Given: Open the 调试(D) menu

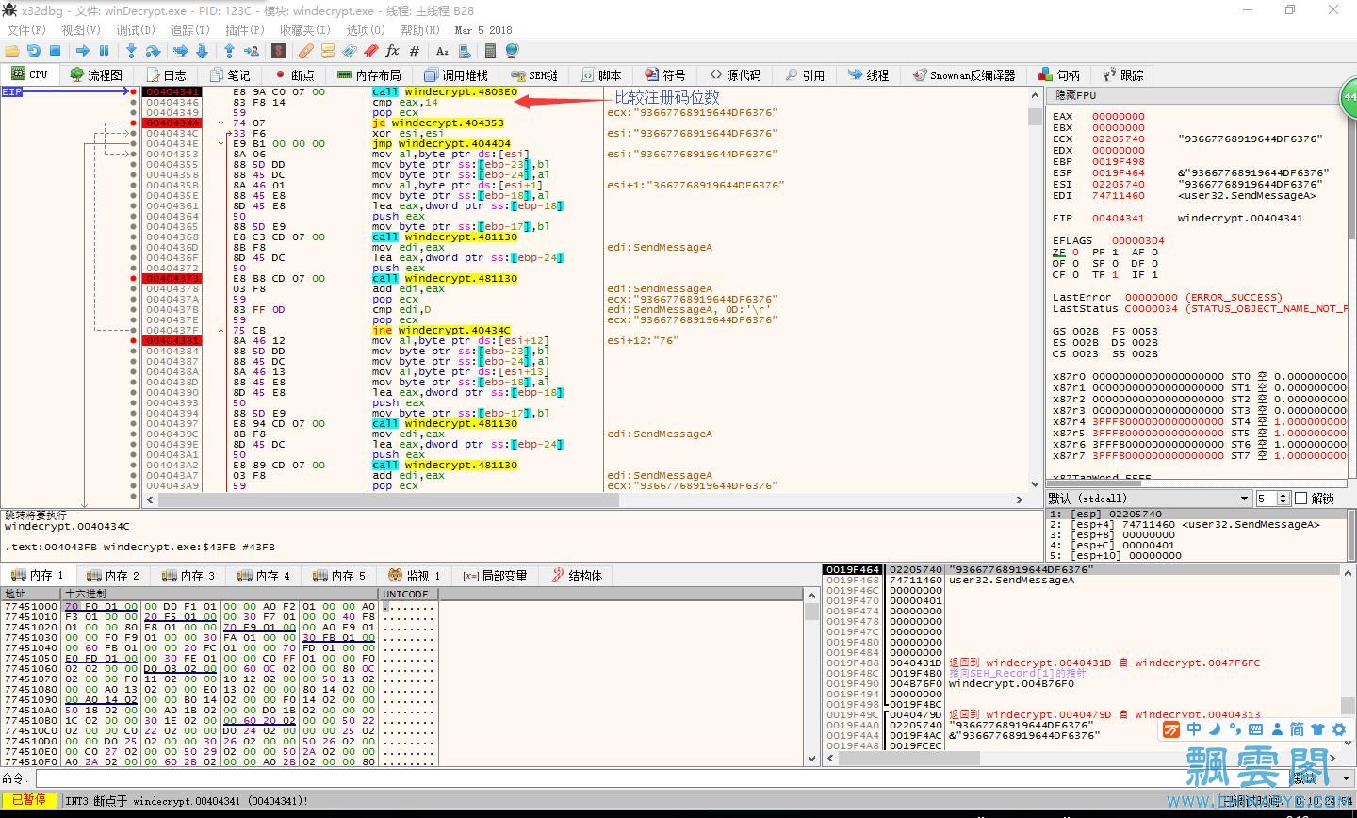Looking at the screenshot, I should point(136,30).
